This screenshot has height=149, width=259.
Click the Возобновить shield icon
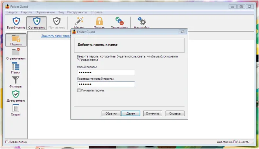pyautogui.click(x=16, y=21)
